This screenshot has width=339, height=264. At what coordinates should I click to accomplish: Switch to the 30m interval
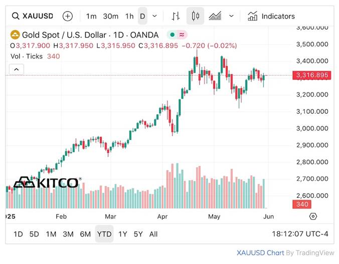point(110,16)
